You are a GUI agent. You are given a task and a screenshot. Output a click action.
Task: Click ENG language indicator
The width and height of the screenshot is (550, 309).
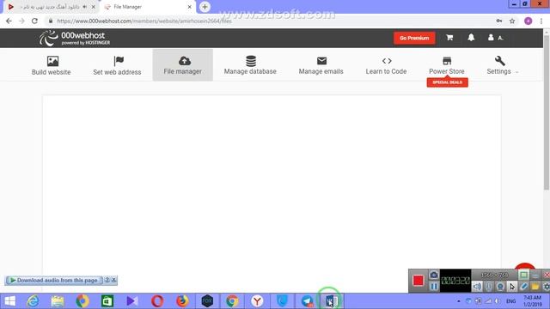(x=510, y=301)
